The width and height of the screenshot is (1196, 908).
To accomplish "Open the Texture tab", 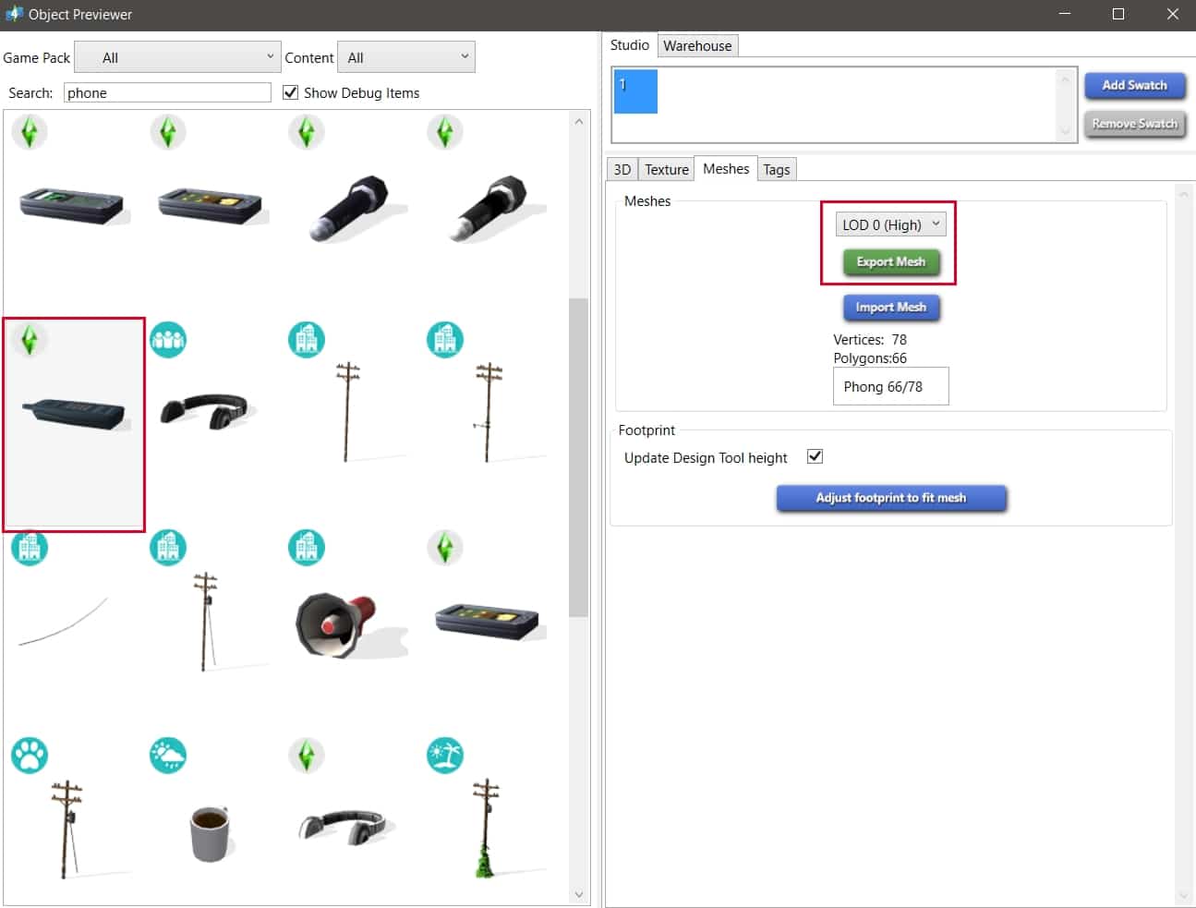I will (666, 170).
